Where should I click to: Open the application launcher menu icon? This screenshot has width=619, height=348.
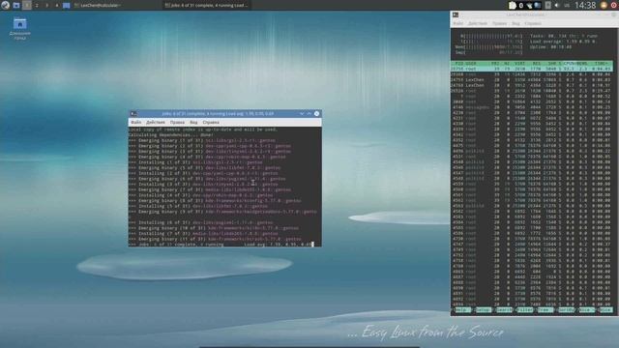point(5,5)
